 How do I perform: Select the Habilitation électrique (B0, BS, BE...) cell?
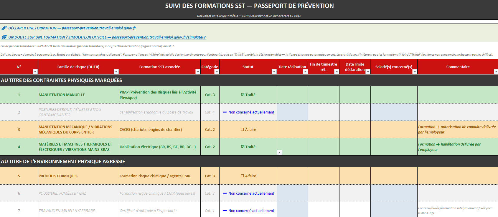[160, 147]
